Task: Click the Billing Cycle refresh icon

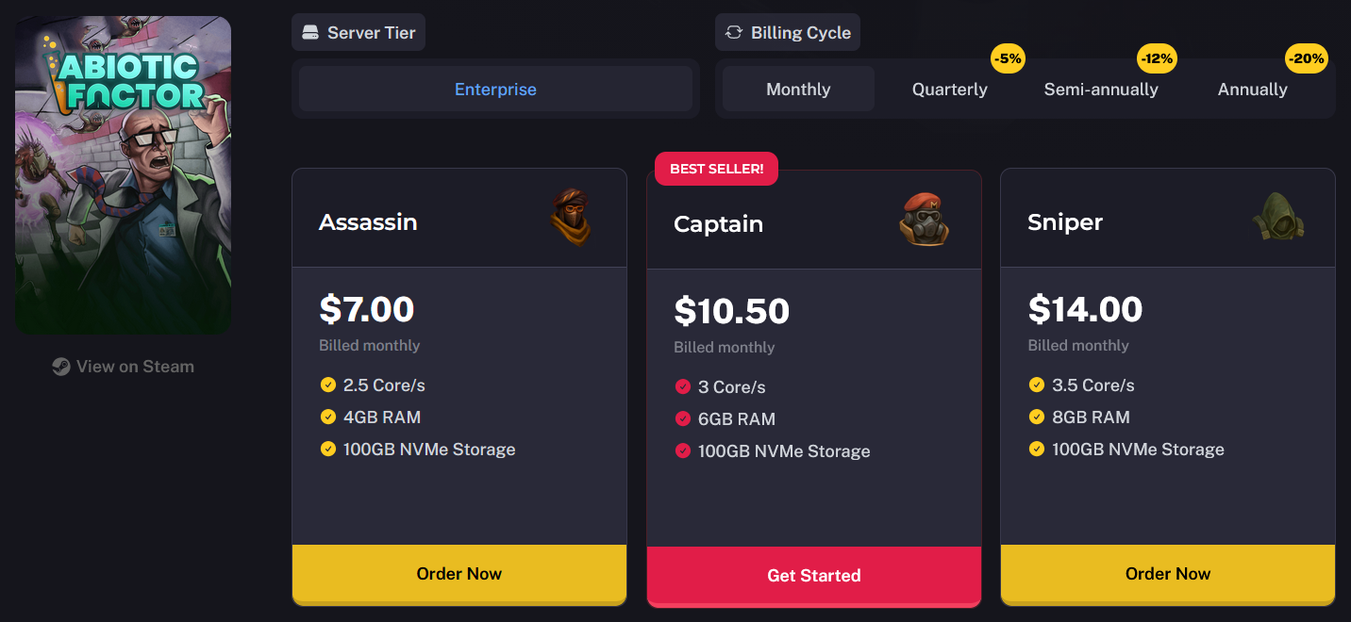Action: click(734, 33)
